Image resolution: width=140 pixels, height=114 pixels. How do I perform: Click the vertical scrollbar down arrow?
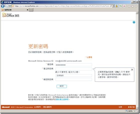[x=137, y=108]
